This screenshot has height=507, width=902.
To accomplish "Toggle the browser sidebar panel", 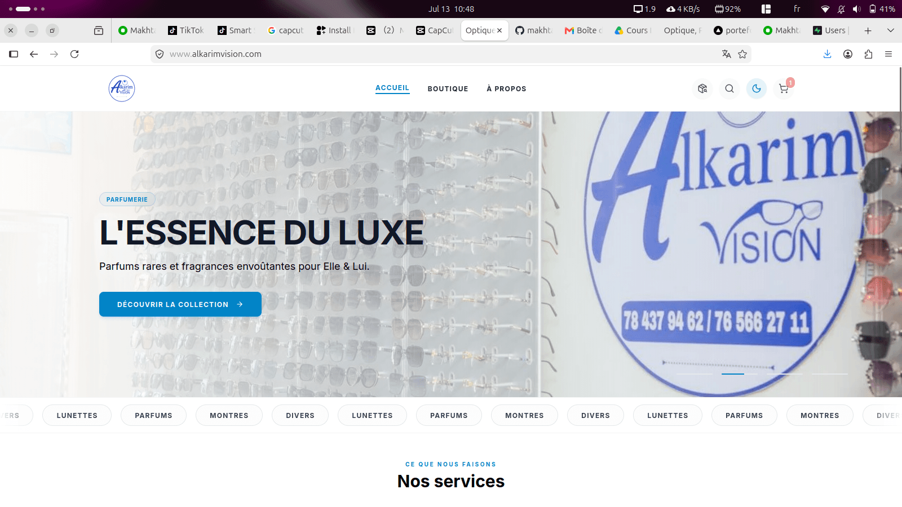I will [x=14, y=54].
